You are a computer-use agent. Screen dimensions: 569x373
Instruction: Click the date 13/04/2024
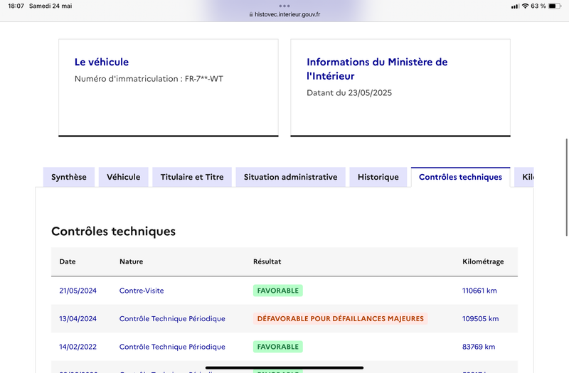(x=78, y=318)
